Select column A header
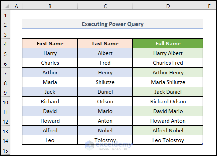The width and height of the screenshot is (217, 156). tap(16, 6)
